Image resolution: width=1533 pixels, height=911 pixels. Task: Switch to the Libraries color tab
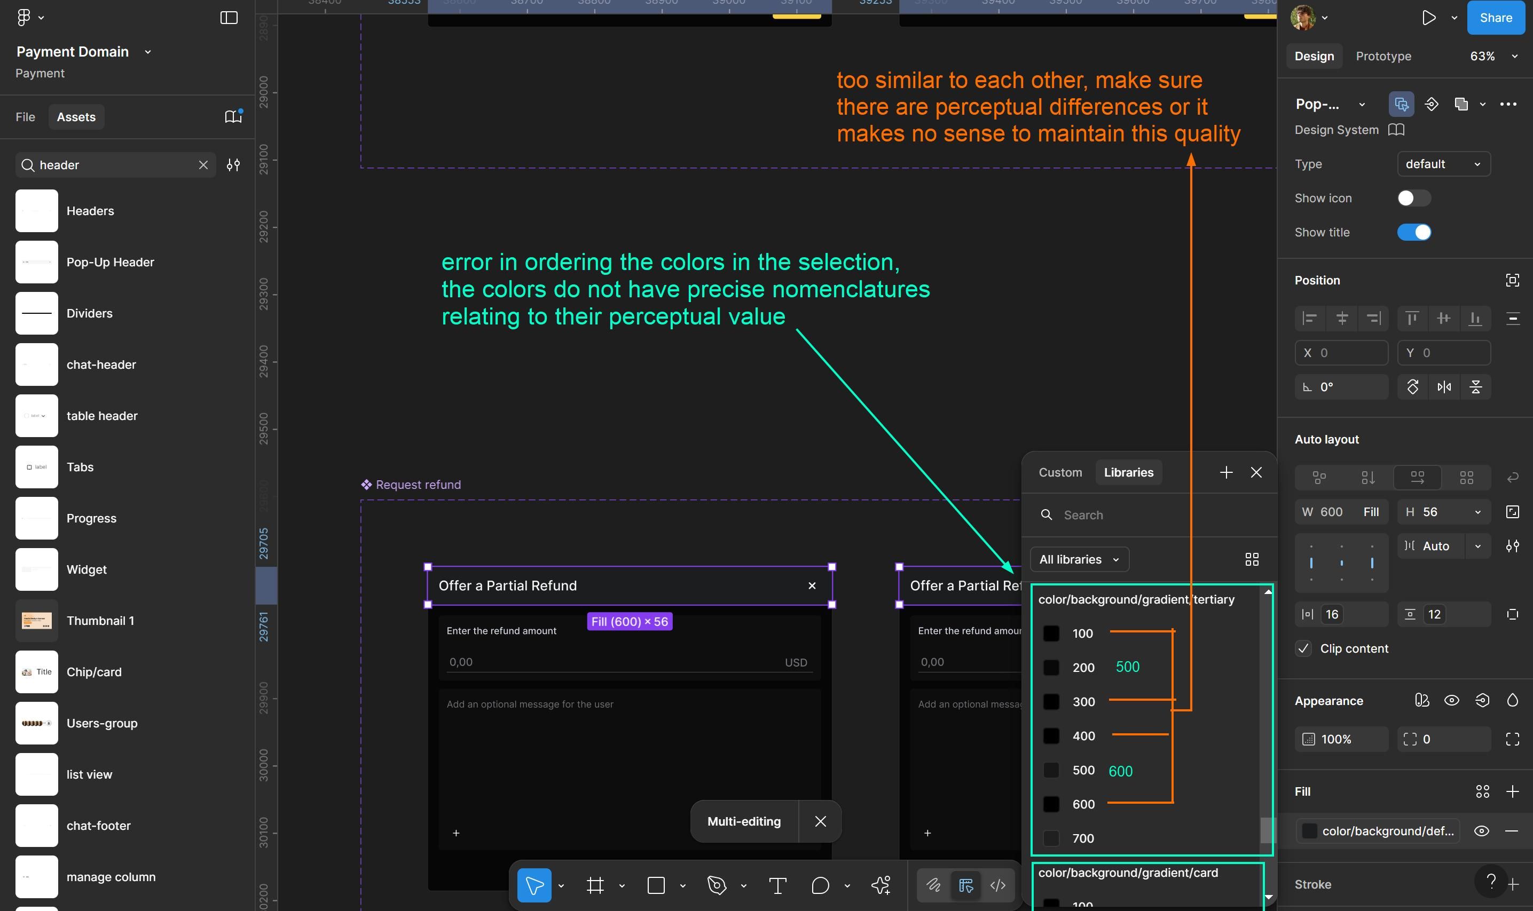(x=1128, y=472)
